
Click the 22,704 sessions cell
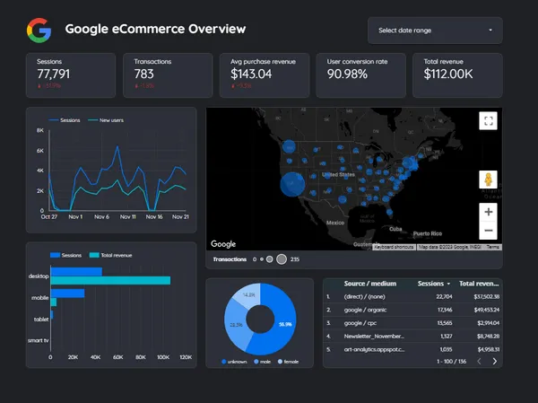coord(444,296)
